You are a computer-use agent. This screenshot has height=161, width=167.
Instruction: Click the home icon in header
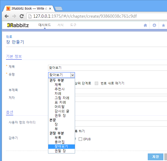pyautogui.click(x=145, y=25)
